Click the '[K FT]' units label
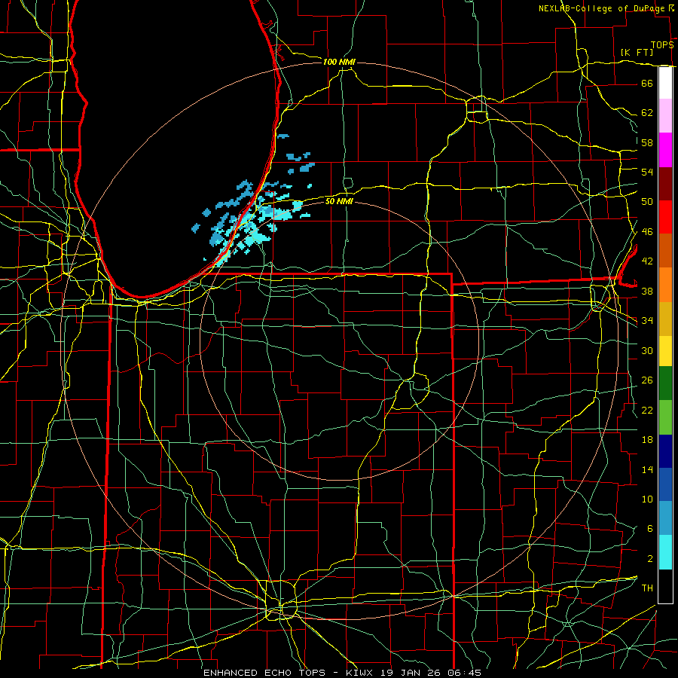This screenshot has height=678, width=678. pyautogui.click(x=637, y=53)
